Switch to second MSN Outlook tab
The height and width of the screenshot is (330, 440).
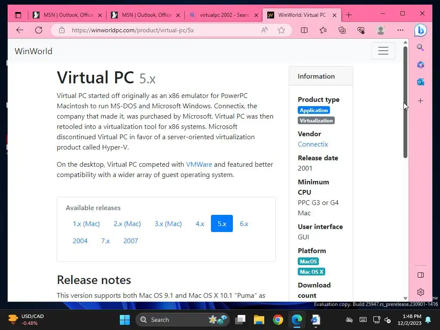point(145,15)
